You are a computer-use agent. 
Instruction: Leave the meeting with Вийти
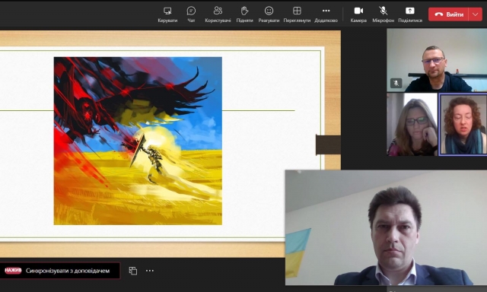point(448,14)
